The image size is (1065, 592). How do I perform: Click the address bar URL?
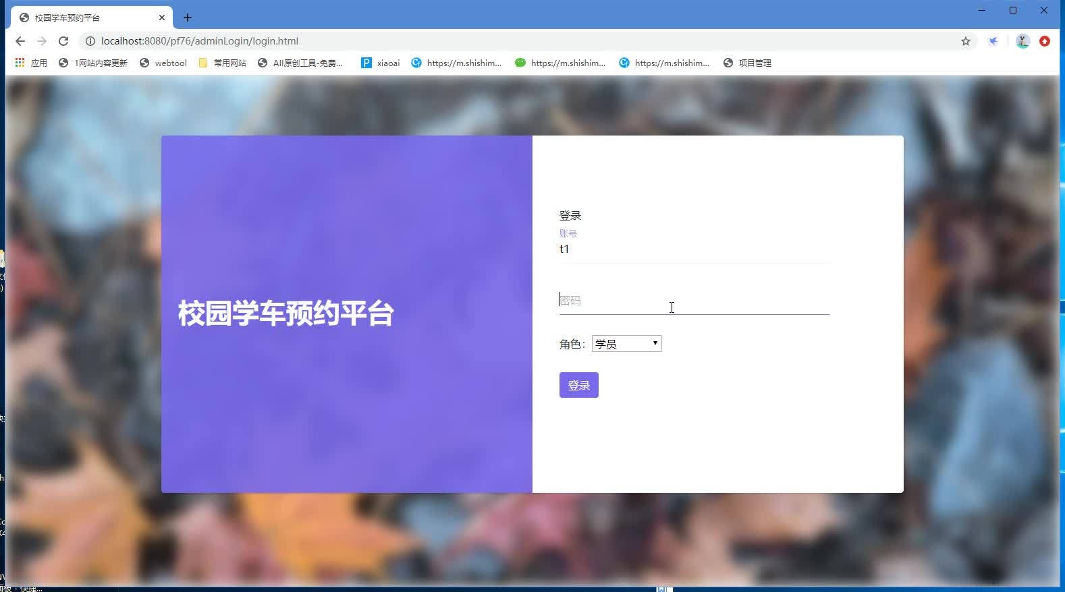[200, 41]
